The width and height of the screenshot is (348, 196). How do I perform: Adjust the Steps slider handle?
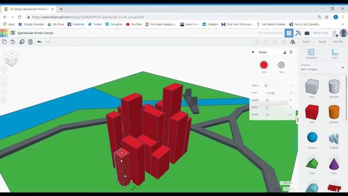coord(273,93)
